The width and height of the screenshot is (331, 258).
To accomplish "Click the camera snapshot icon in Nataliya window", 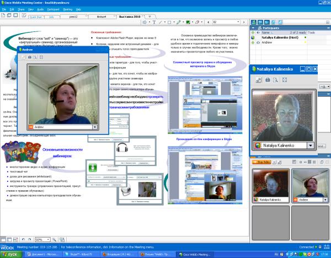I will 268,80.
